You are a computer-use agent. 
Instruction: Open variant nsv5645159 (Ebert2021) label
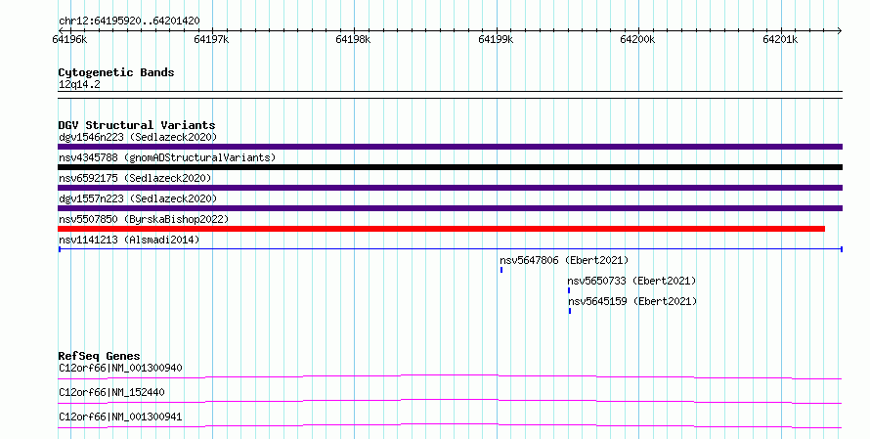632,301
